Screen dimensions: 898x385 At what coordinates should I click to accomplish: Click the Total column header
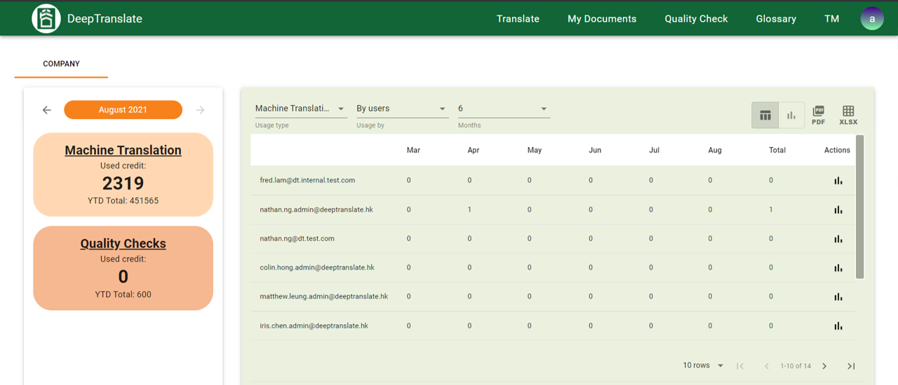coord(777,150)
